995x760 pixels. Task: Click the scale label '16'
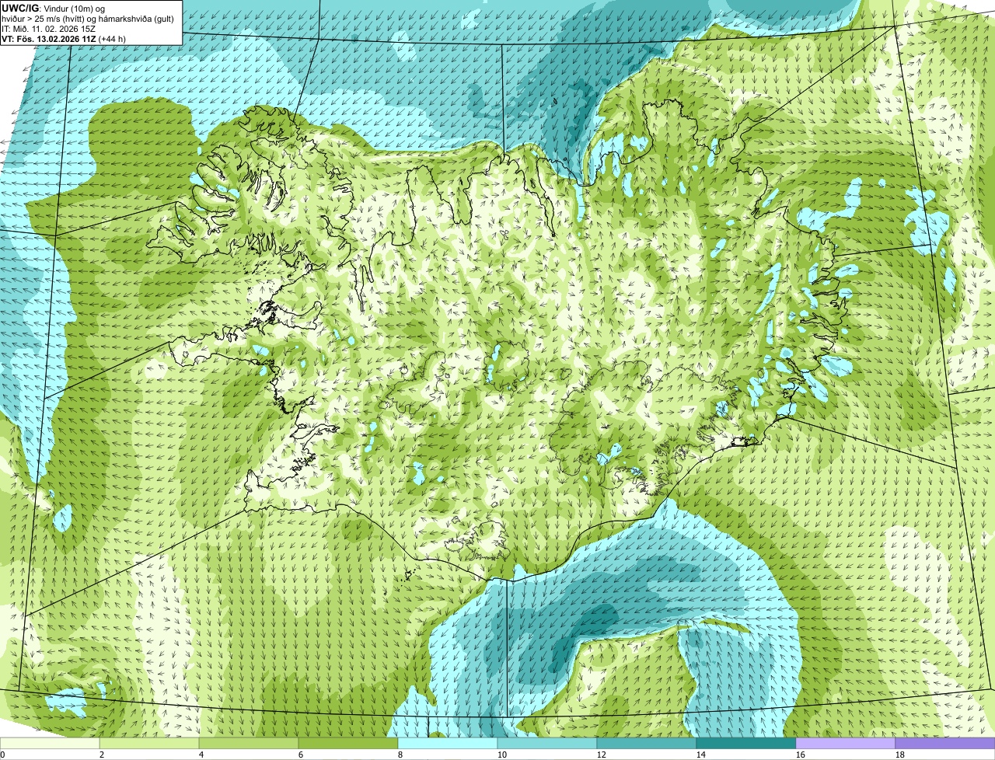tap(801, 754)
